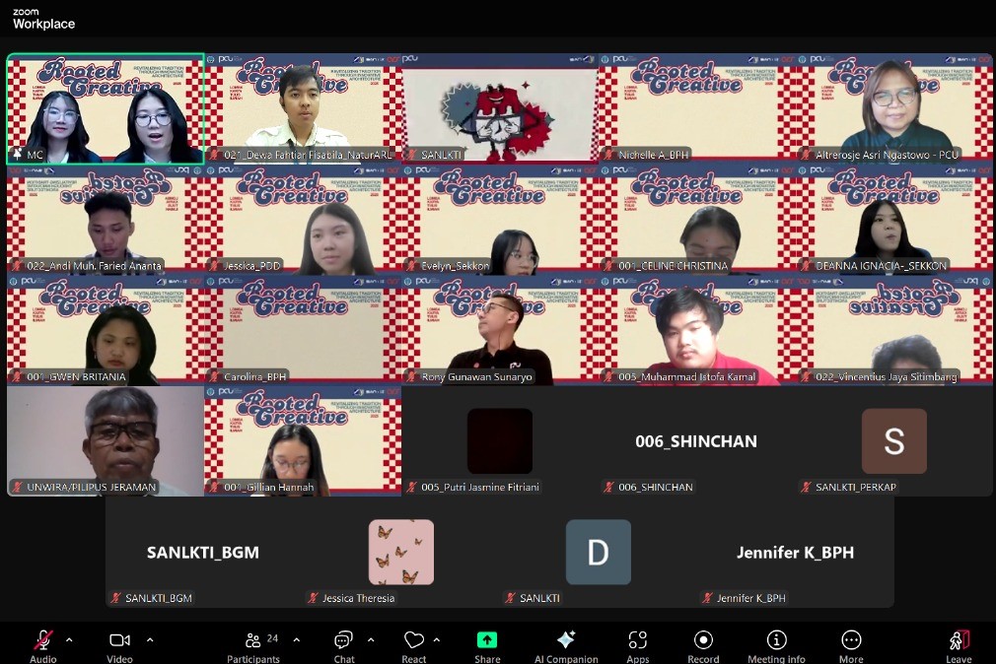Expand audio options arrow beside Audio
Viewport: 996px width, 664px height.
point(69,639)
